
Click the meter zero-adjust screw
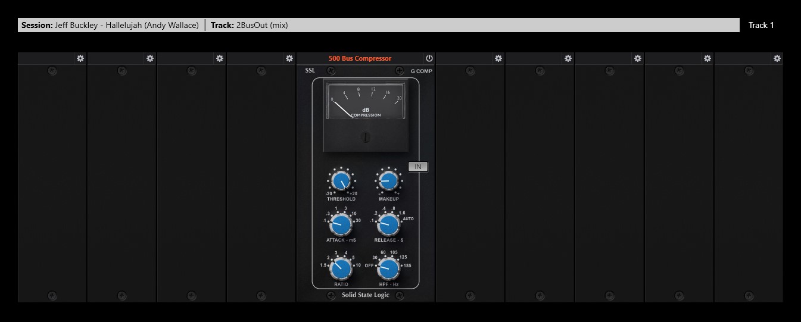coord(366,137)
